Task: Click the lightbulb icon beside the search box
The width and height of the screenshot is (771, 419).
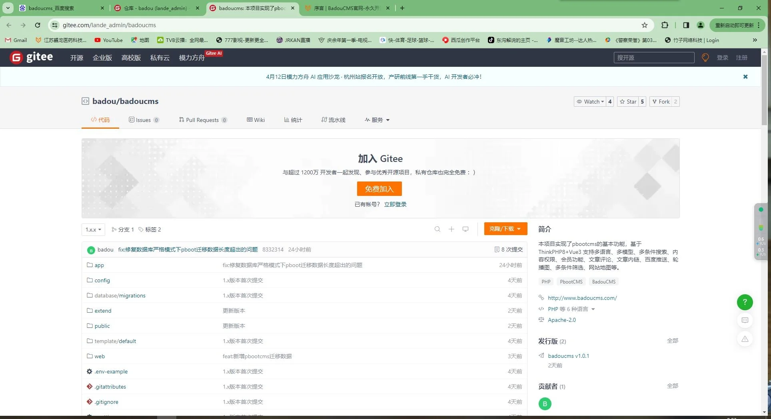Action: (705, 57)
